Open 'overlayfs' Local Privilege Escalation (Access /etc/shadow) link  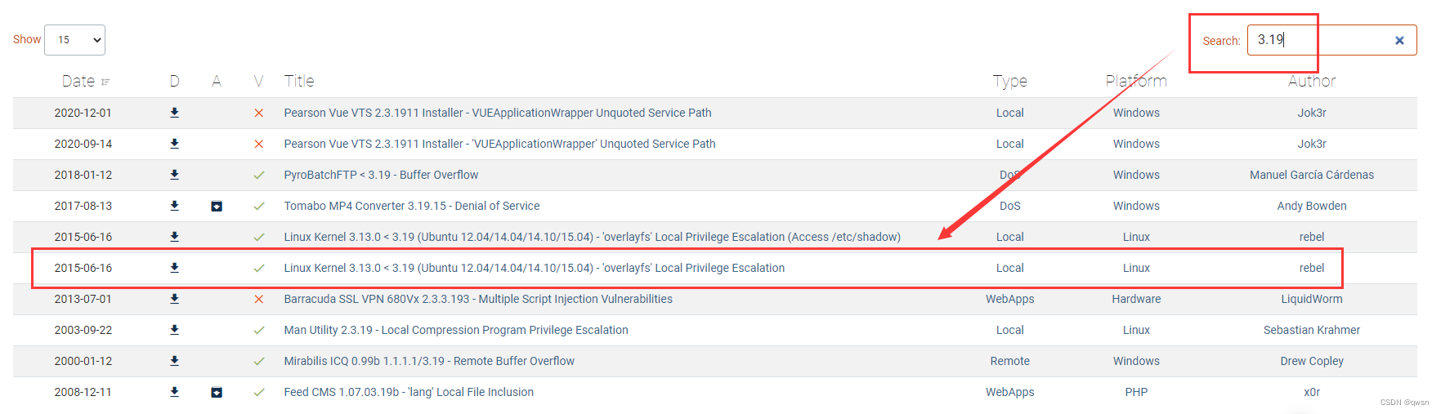point(592,237)
